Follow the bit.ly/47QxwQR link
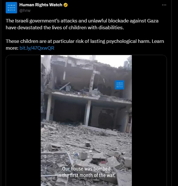 tap(37, 48)
